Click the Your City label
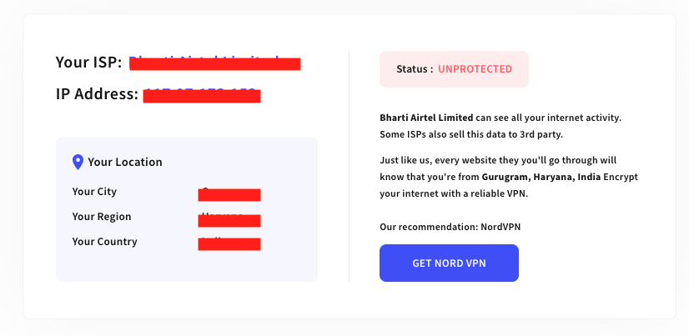The height and width of the screenshot is (336, 689). click(94, 192)
